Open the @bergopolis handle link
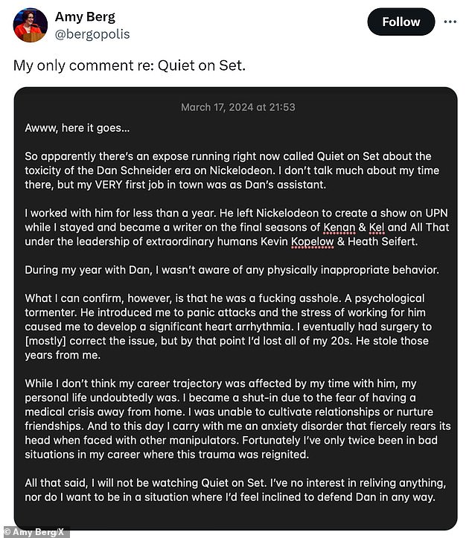The height and width of the screenshot is (538, 472). tap(92, 34)
